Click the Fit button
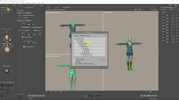Image resolution: width=179 pixels, height=100 pixels. pos(20,21)
